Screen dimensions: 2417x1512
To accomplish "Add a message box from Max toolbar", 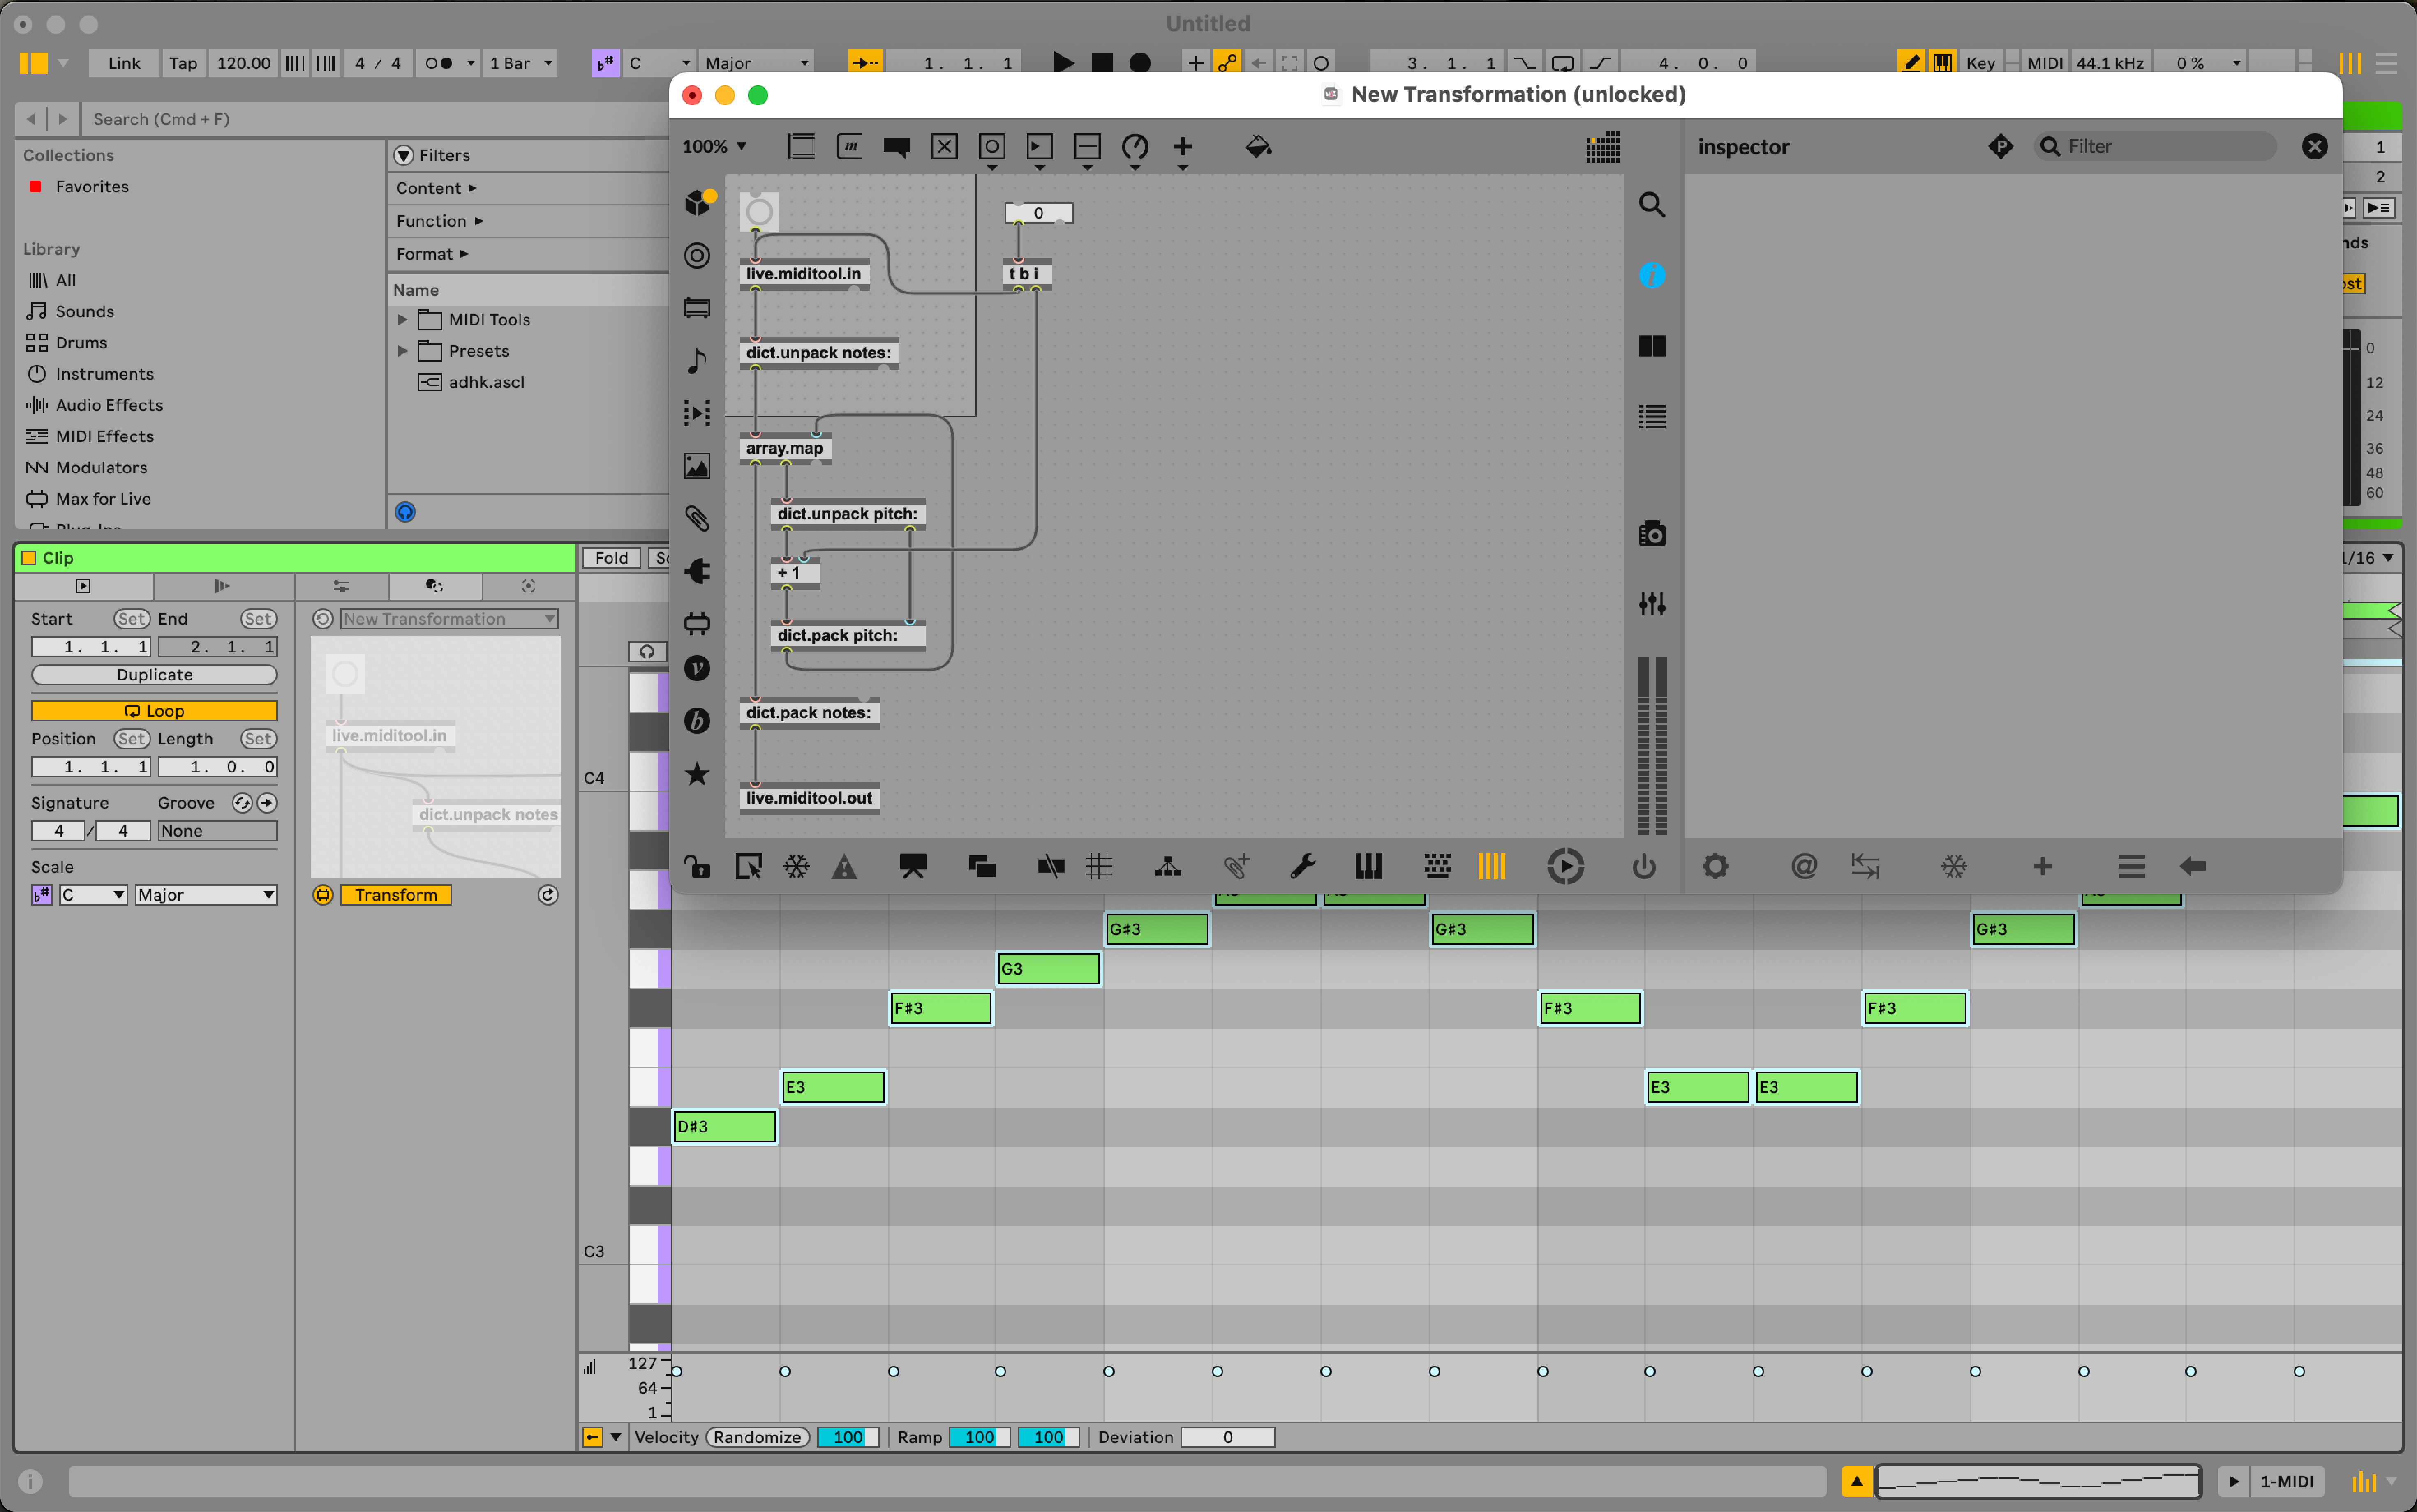I will point(849,147).
